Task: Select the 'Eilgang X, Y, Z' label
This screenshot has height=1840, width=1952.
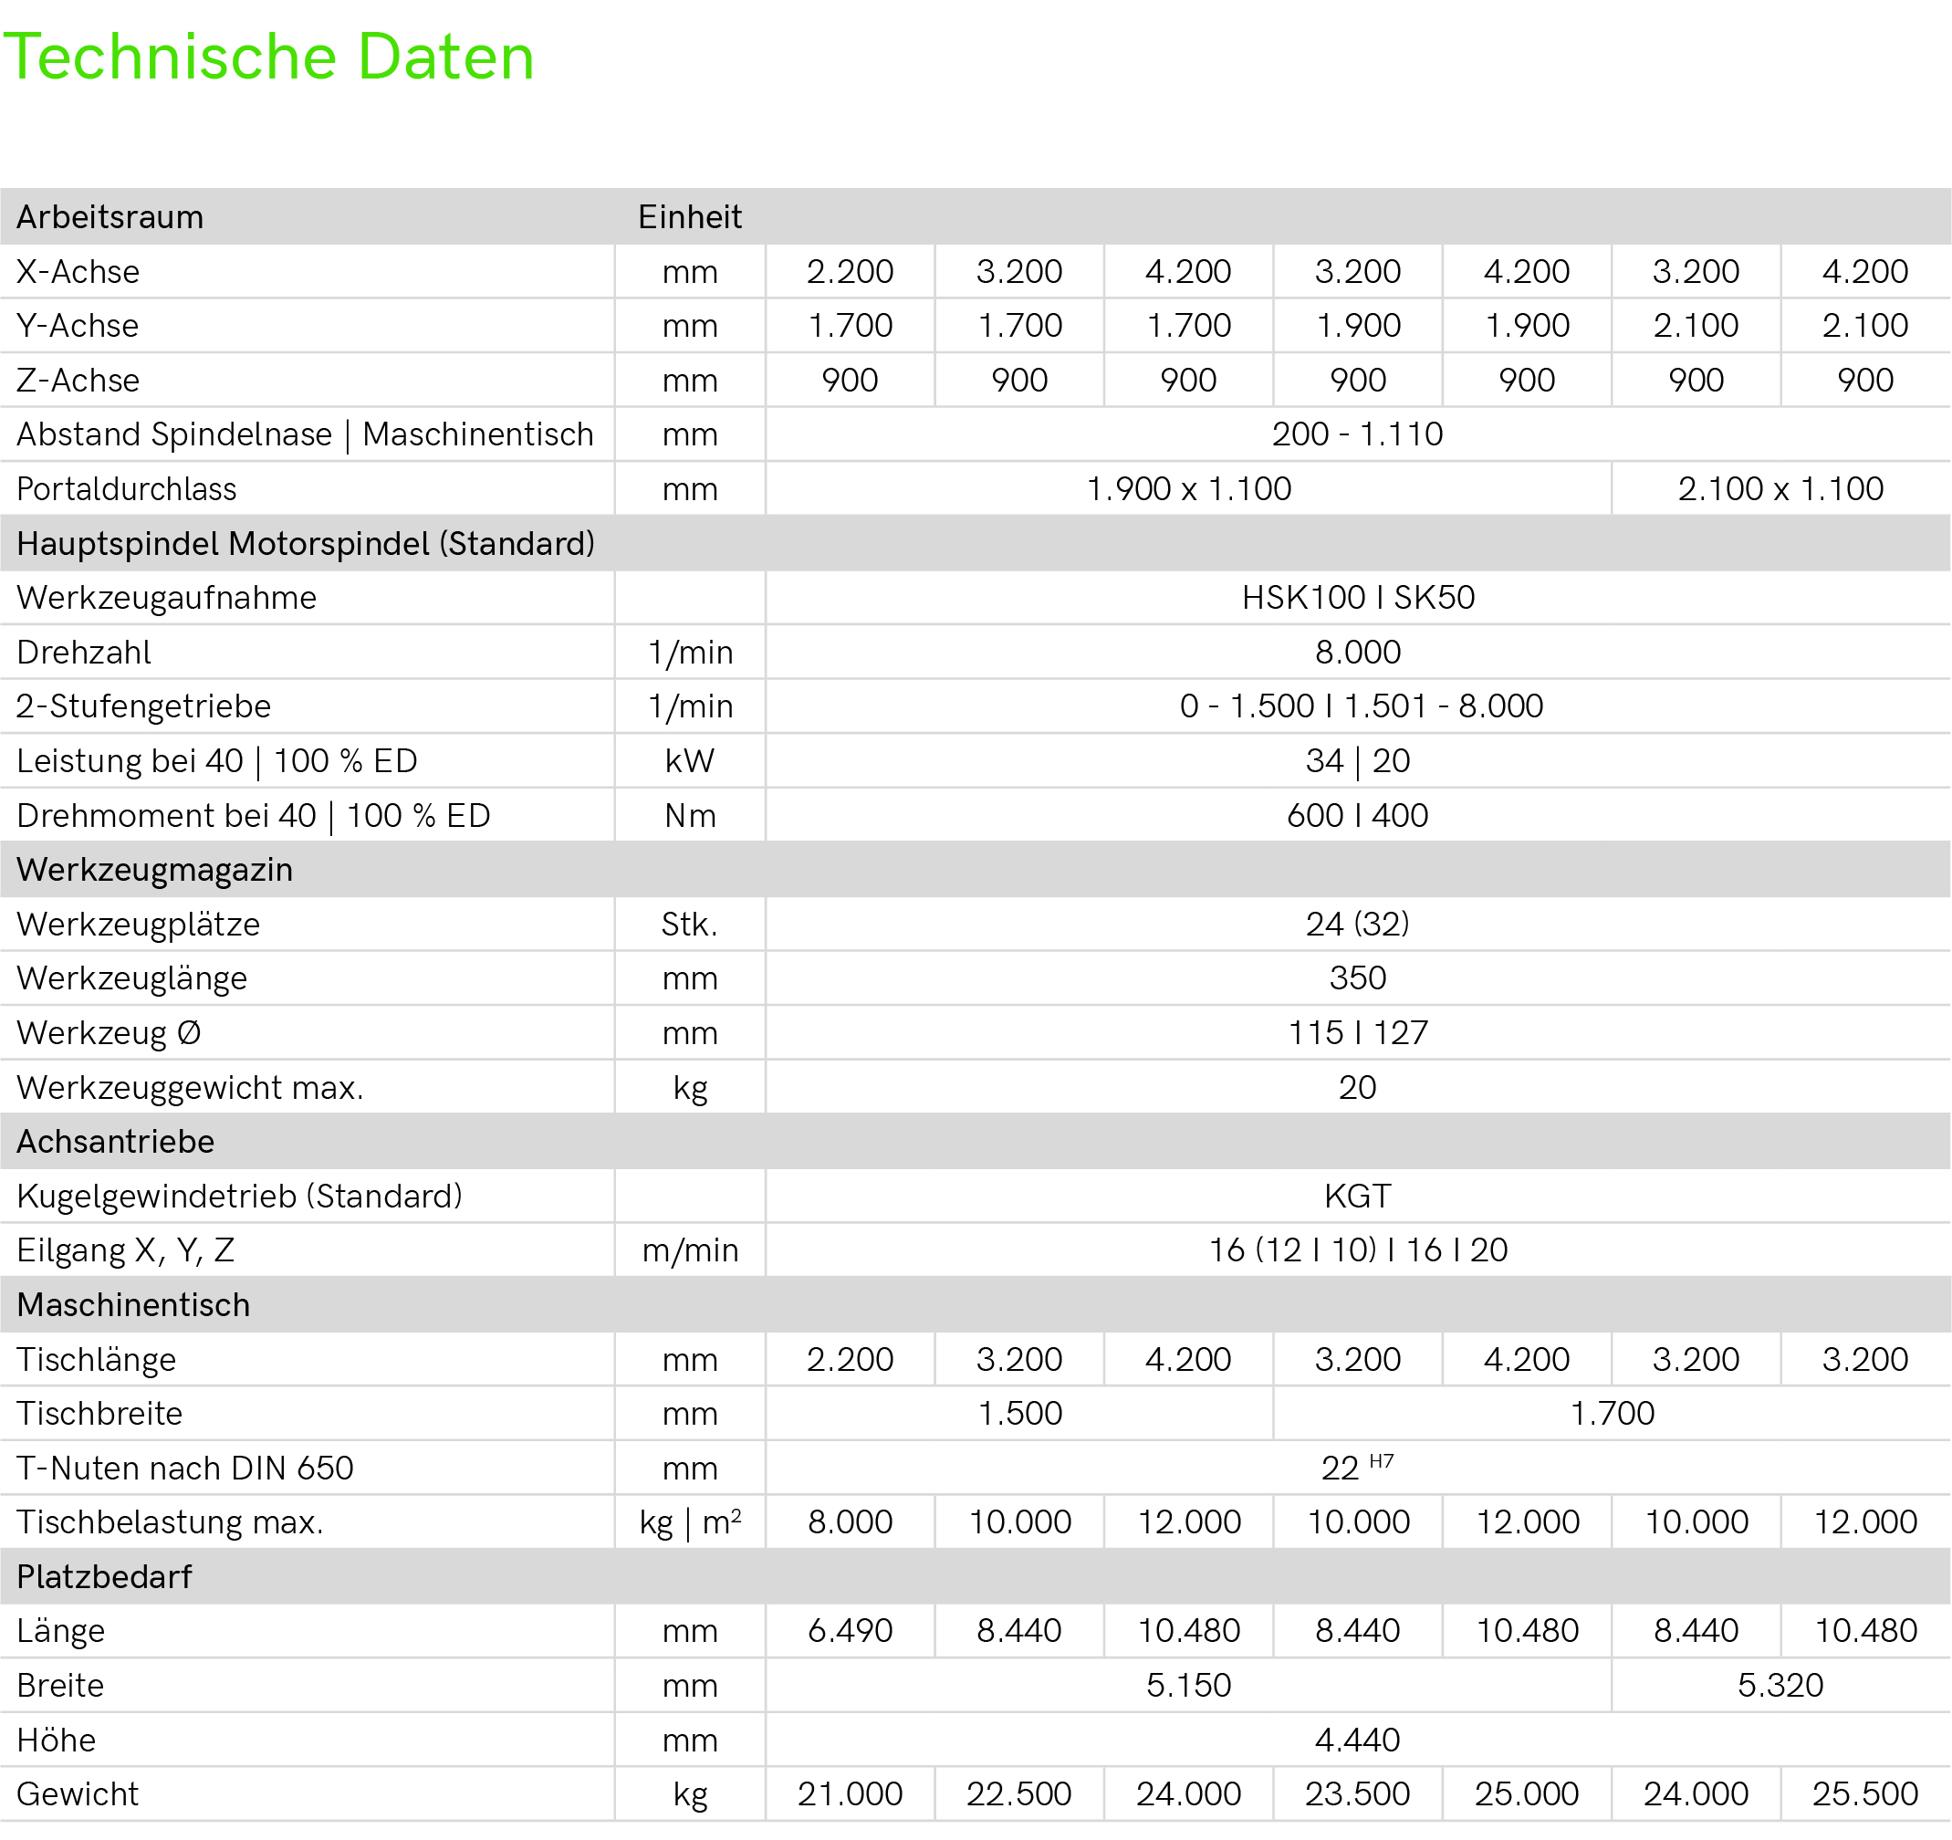Action: coord(126,1249)
